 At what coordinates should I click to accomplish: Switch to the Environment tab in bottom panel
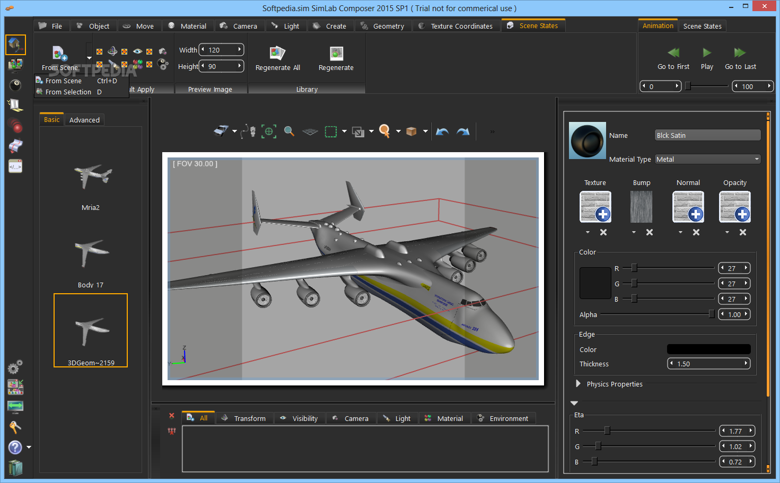tap(503, 418)
